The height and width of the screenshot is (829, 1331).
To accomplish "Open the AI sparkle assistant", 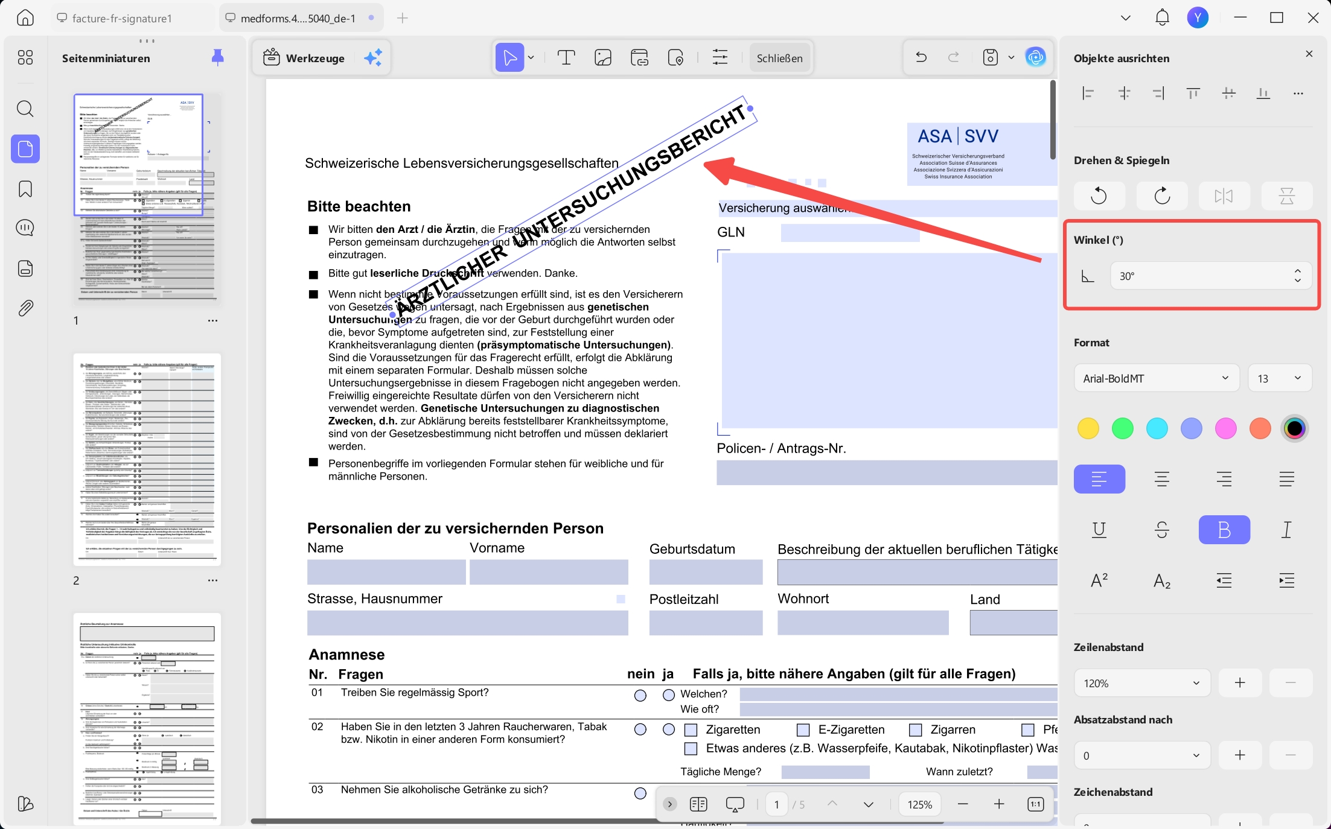I will 373,58.
